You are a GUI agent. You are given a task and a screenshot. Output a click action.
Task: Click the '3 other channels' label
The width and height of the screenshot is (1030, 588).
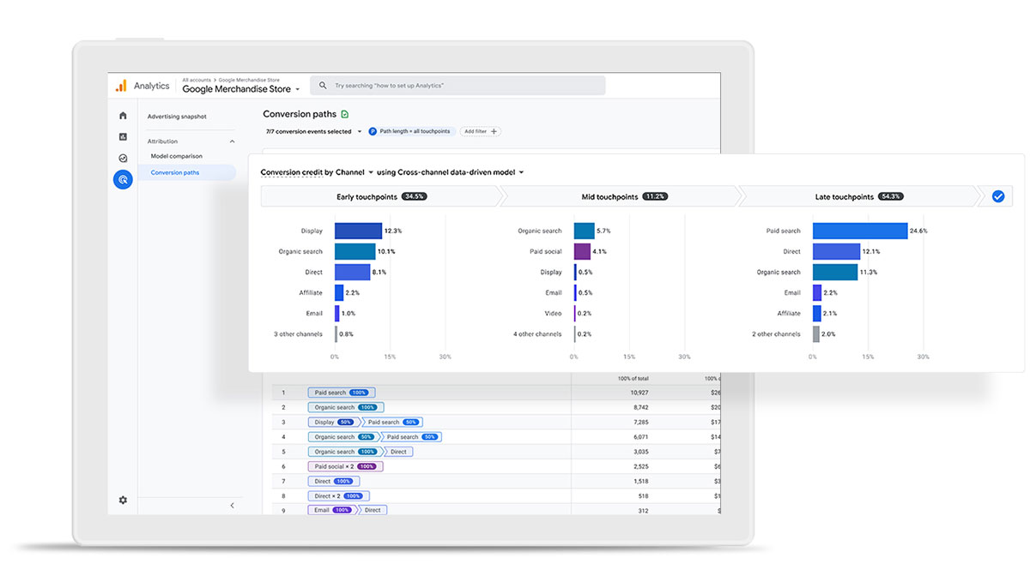click(x=298, y=334)
